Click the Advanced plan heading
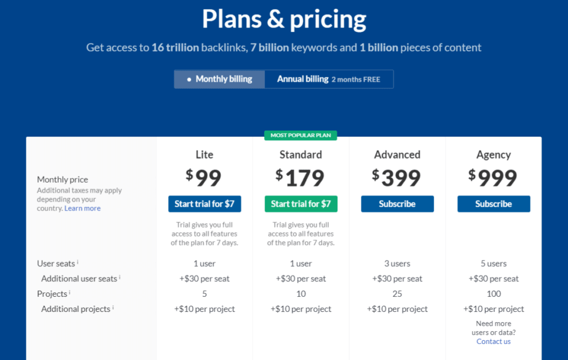Viewport: 568px width, 360px height. pos(397,155)
